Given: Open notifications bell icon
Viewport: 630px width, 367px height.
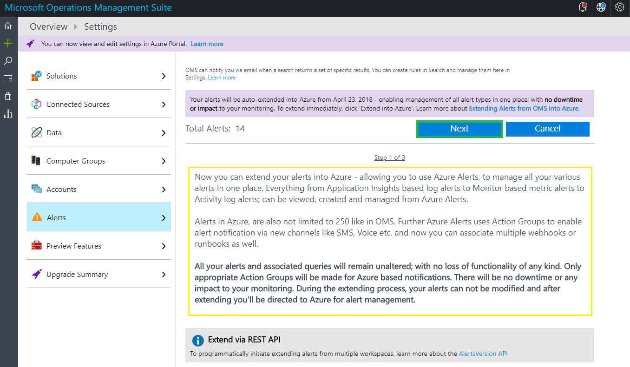Looking at the screenshot, I should tap(583, 7).
